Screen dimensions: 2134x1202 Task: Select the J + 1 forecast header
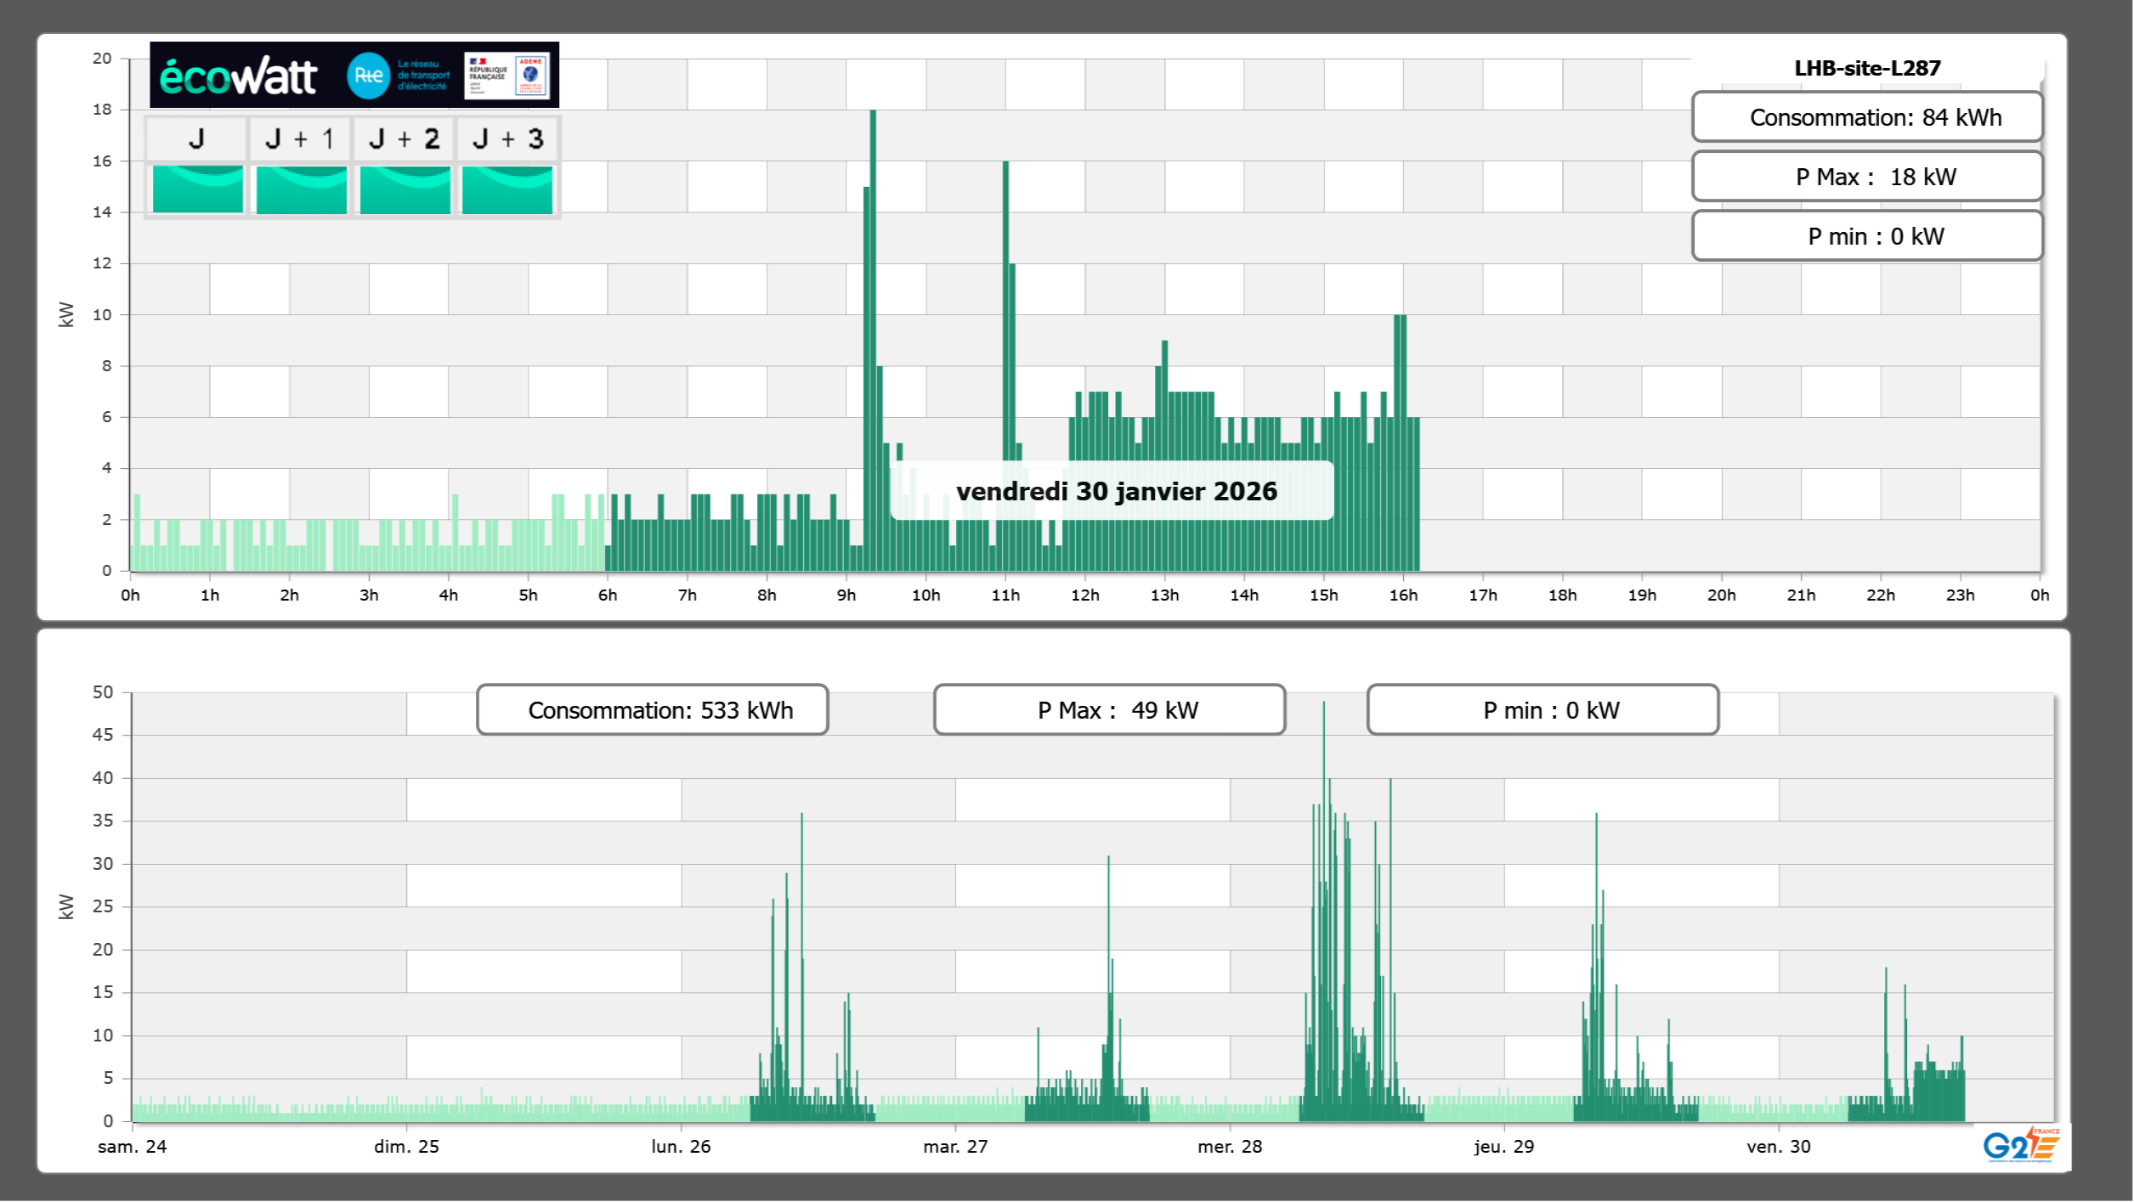tap(300, 138)
